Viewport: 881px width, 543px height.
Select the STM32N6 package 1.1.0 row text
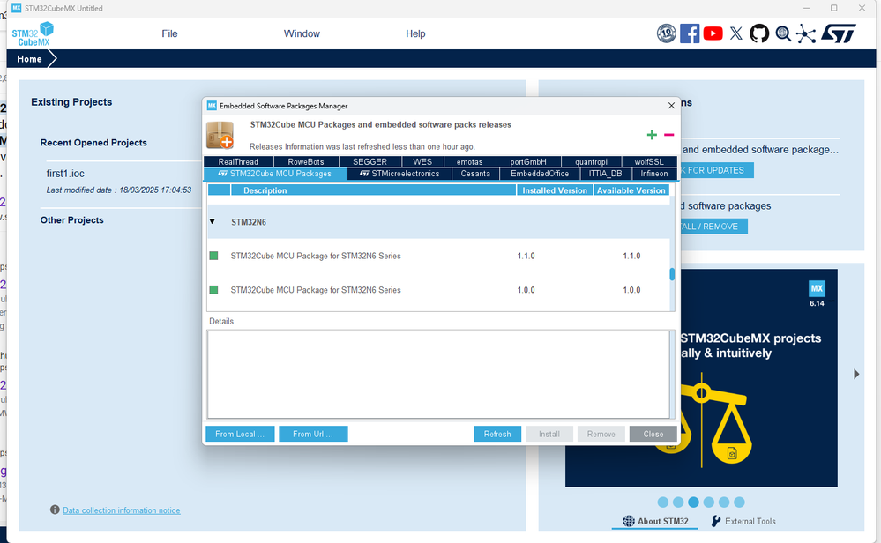coord(316,256)
